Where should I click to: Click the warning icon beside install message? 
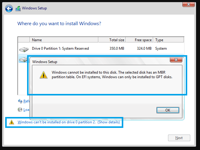click(x=12, y=122)
